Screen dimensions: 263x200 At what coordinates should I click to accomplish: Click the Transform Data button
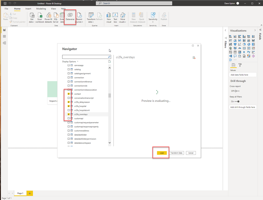click(176, 153)
